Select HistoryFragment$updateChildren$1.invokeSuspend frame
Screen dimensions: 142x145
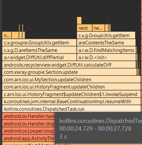(x=71, y=94)
